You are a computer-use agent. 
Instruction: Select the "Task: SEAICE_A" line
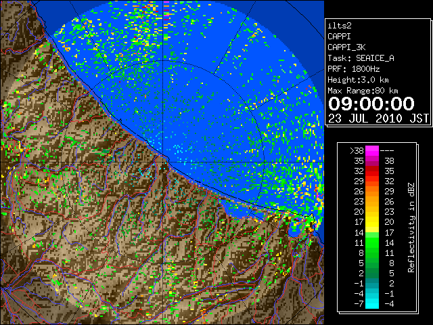click(361, 58)
